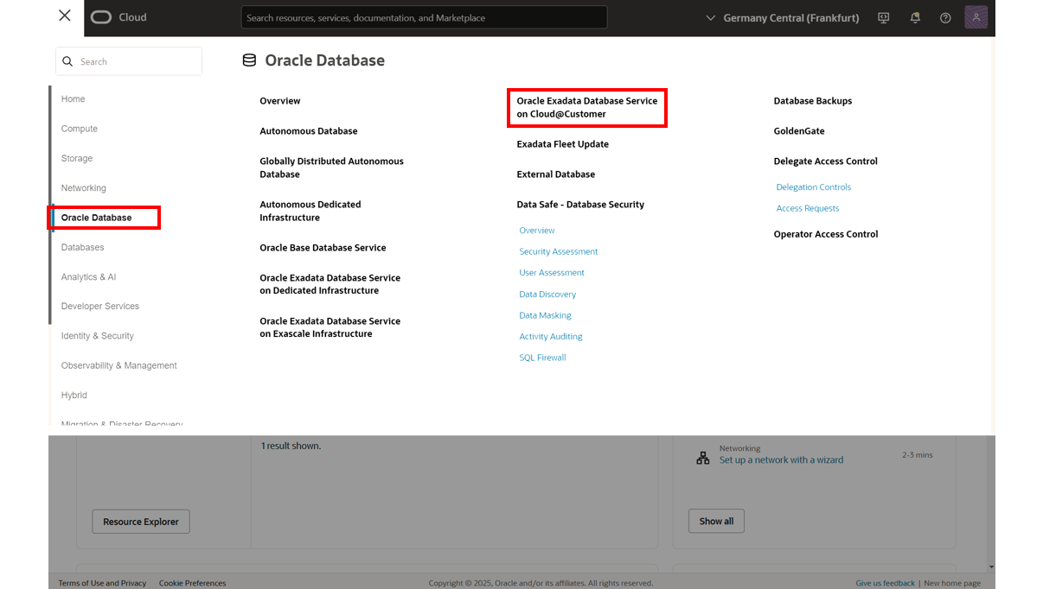Viewport: 1043px width, 589px height.
Task: Open Operator Access Control
Action: click(826, 234)
